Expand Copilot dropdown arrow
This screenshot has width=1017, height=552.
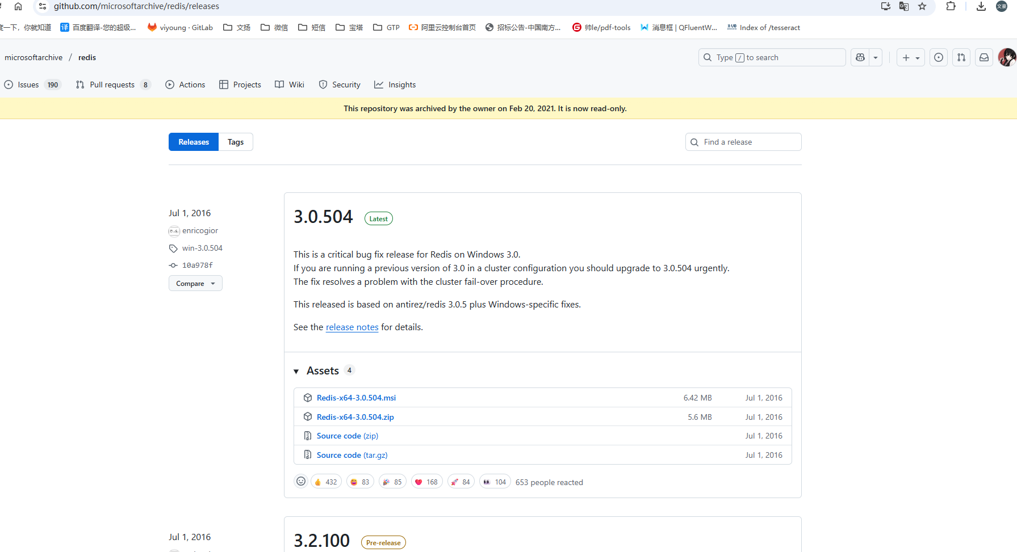(876, 57)
